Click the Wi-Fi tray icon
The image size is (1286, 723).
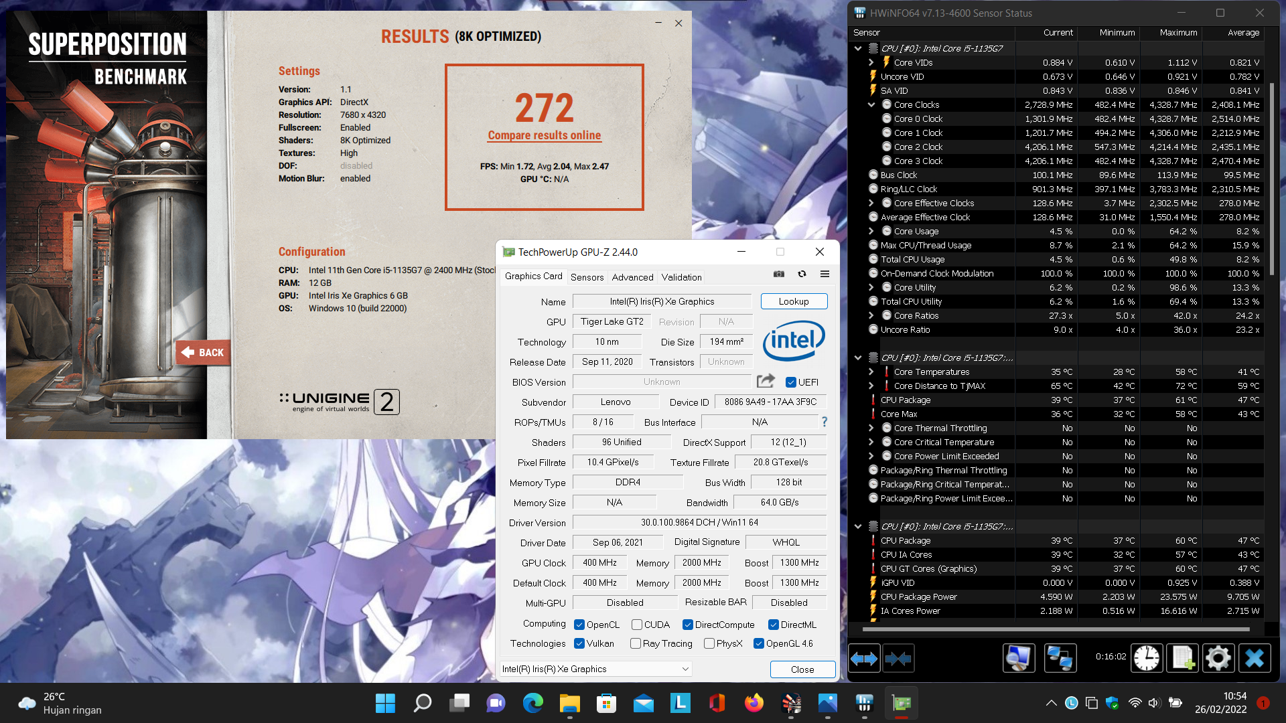click(1135, 703)
